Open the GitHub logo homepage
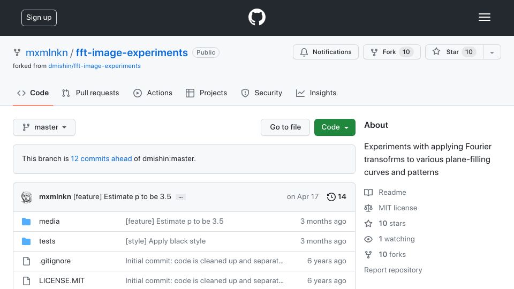514x289 pixels. 256,17
